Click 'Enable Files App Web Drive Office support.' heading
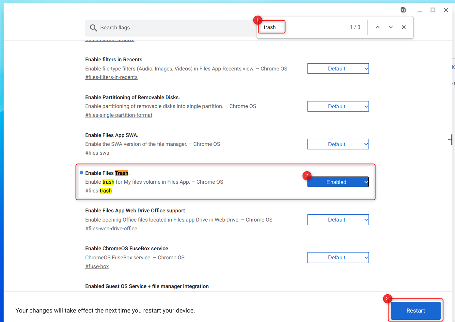Viewport: 455px width, 322px height. 136,211
